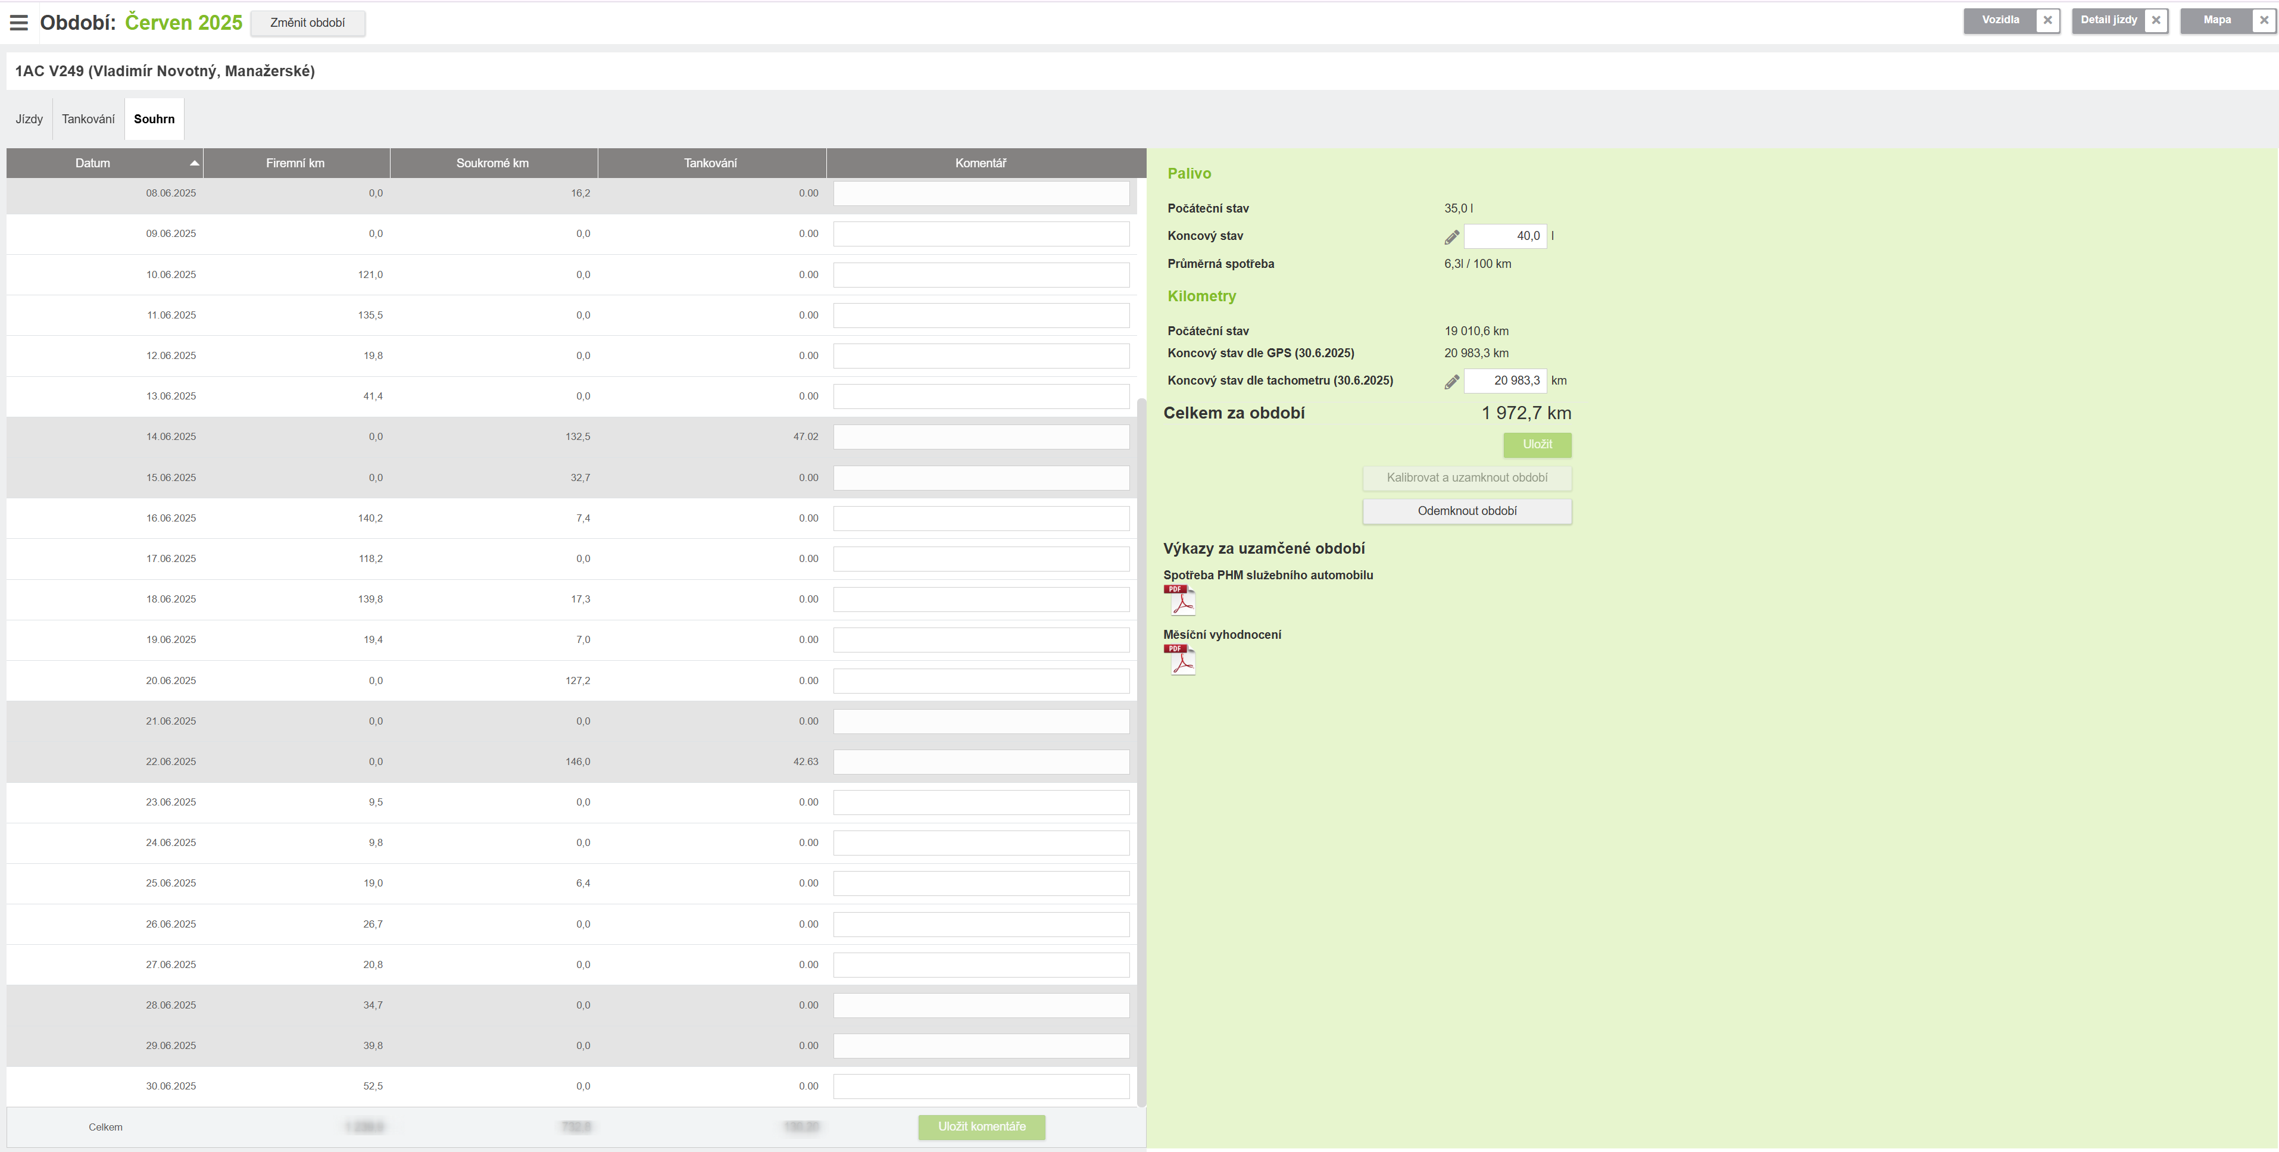
Task: Click pencil icon beside tachometer end value
Action: coord(1452,382)
